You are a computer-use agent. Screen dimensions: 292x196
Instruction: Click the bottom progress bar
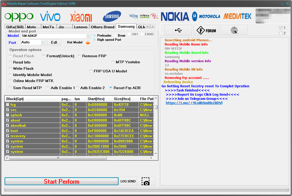[x=147, y=189]
